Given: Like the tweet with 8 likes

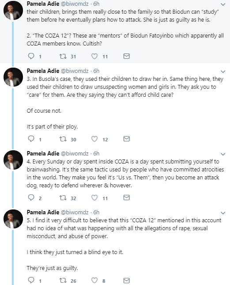Looking at the screenshot, I should pyautogui.click(x=94, y=281).
